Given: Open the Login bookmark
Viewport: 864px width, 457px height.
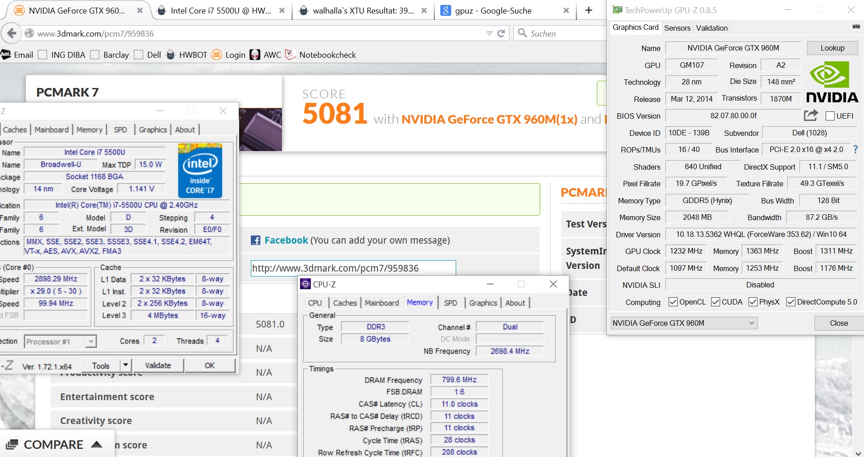Looking at the screenshot, I should click(228, 55).
